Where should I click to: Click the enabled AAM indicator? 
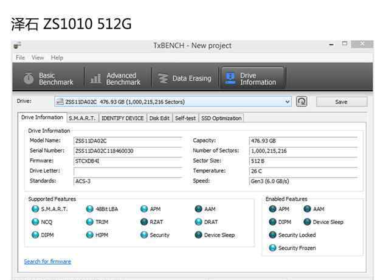[308, 209]
